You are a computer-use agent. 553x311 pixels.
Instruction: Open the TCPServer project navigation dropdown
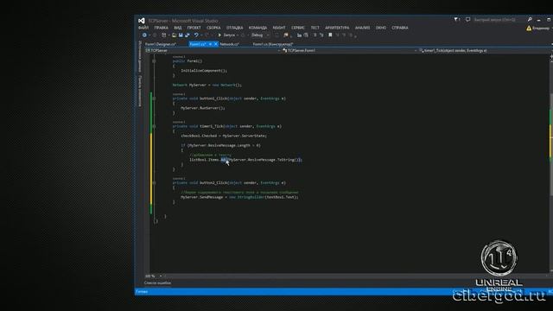point(213,51)
